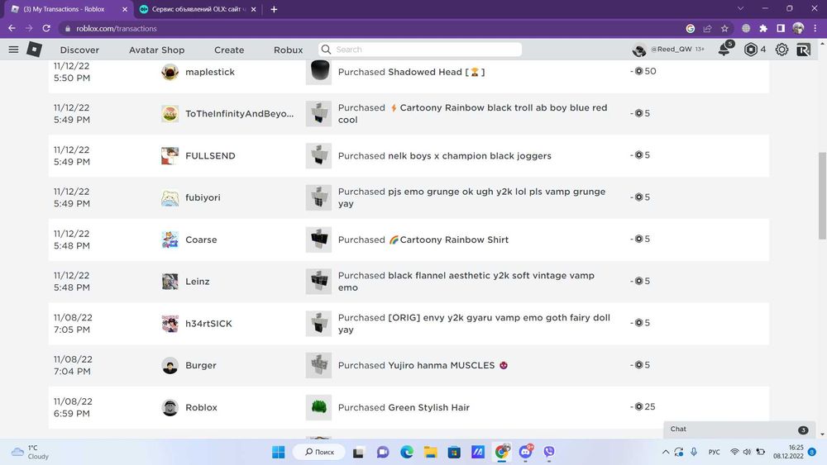Open seller ToTheInfinityAndBeyo... profile
Screen dimensions: 827x465
tap(240, 114)
